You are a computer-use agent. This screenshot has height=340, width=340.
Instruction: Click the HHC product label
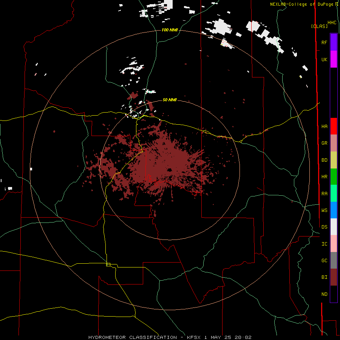click(x=332, y=23)
